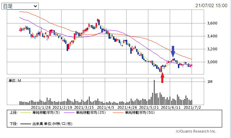Click the 21/07/02 15:00 timestamp
Screen dimensions: 231x138
coord(211,6)
